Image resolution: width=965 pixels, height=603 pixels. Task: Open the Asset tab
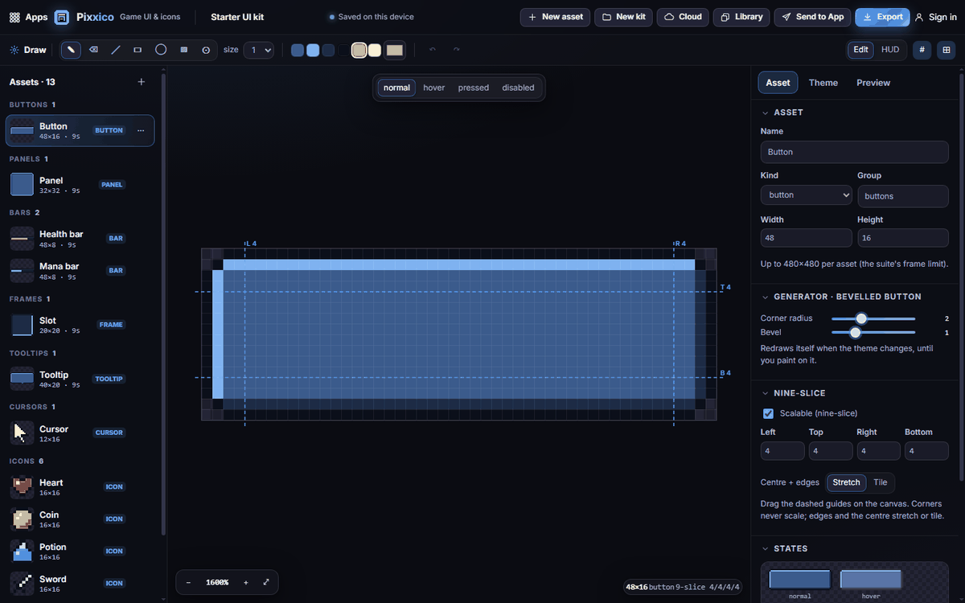click(x=778, y=83)
